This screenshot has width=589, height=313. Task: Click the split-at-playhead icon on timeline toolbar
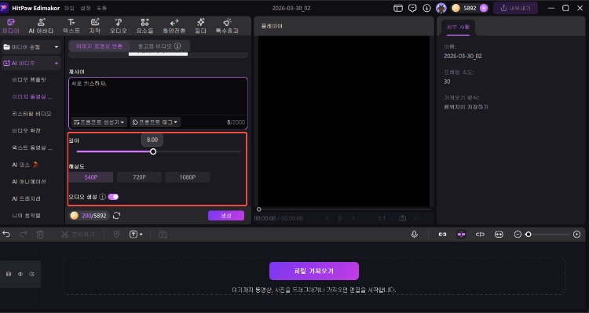click(x=480, y=235)
